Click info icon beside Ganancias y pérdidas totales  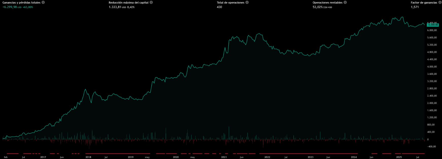pos(43,3)
